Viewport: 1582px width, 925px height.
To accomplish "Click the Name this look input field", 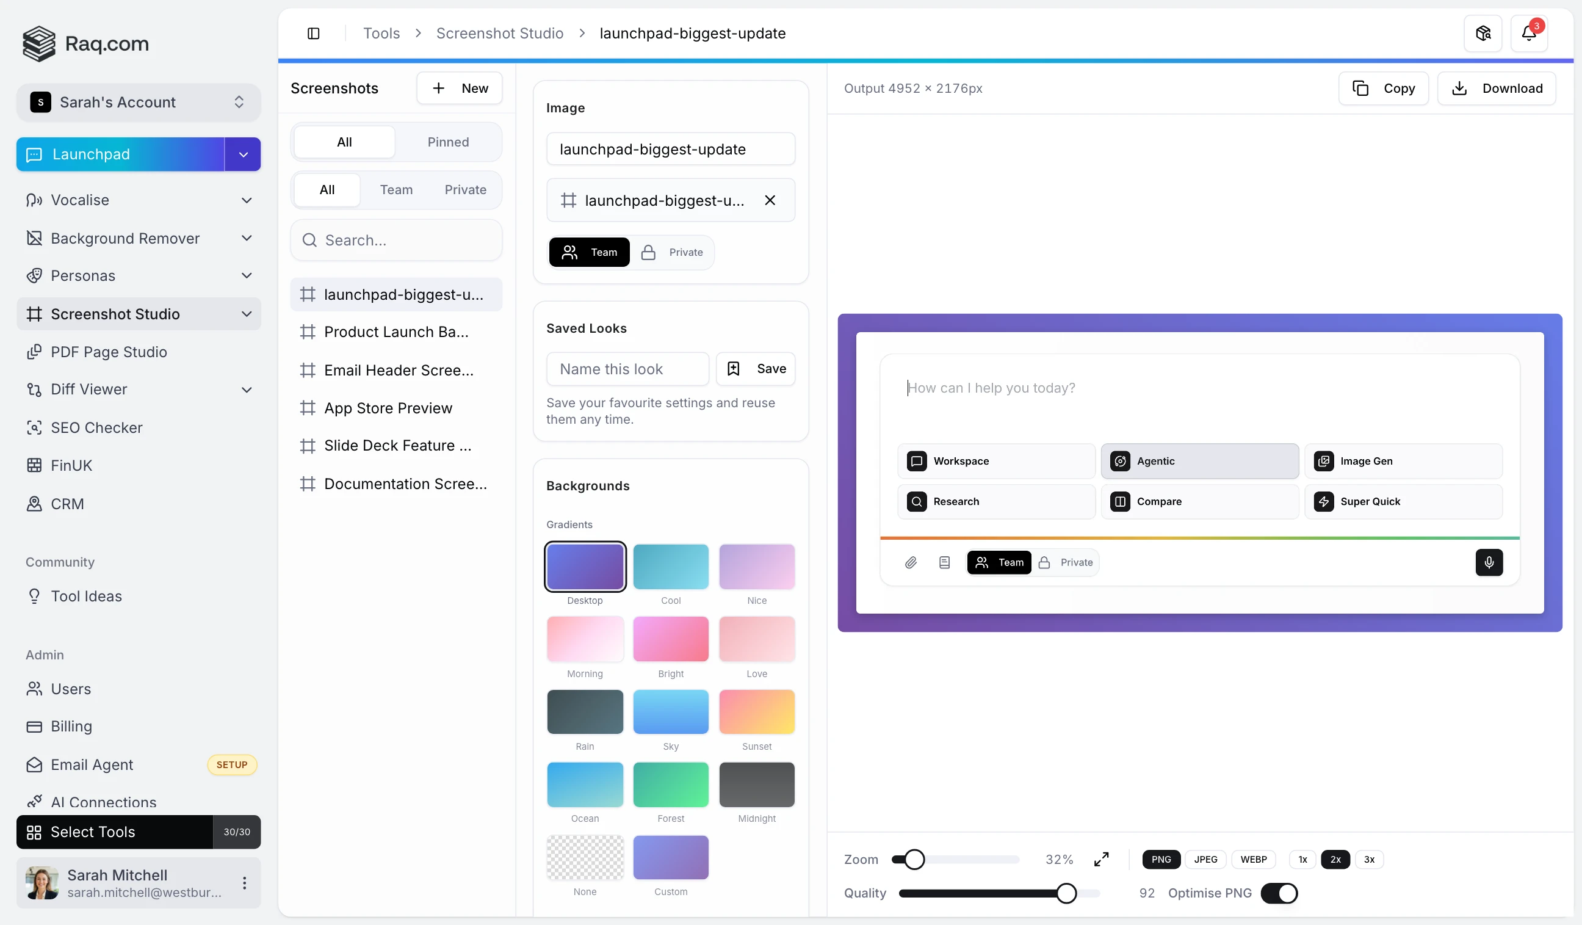I will (x=627, y=369).
